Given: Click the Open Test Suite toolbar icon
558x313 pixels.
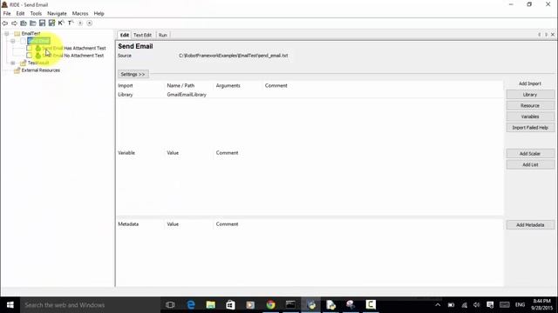Looking at the screenshot, I should tap(24, 23).
